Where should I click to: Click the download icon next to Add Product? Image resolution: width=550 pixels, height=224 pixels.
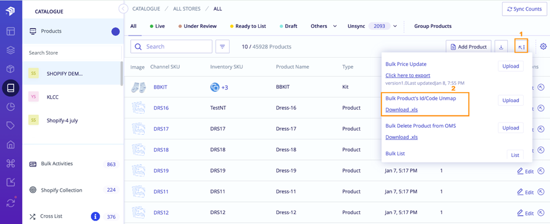click(x=501, y=47)
